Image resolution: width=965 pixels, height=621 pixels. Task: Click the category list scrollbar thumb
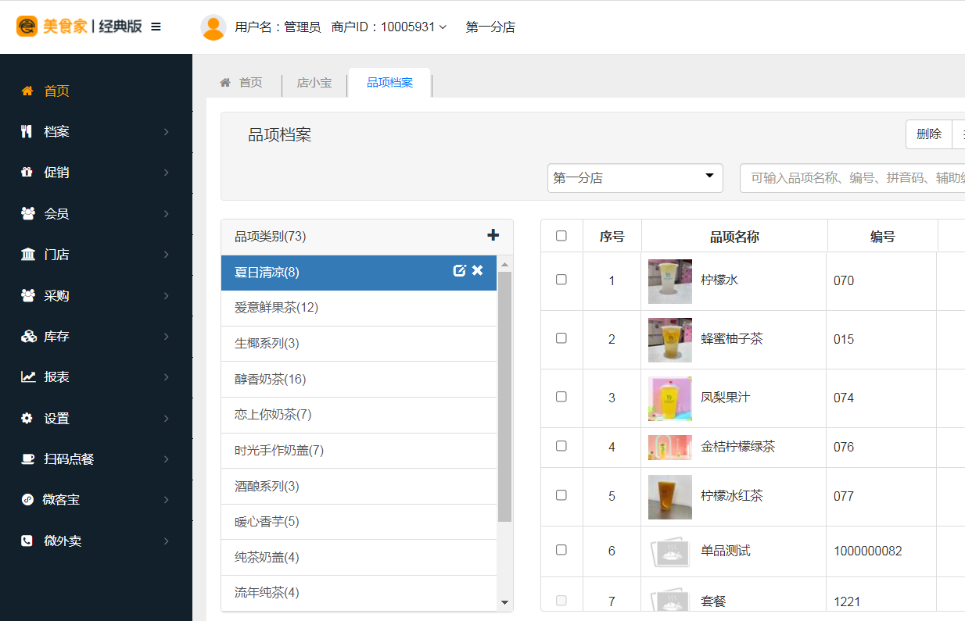[x=504, y=396]
